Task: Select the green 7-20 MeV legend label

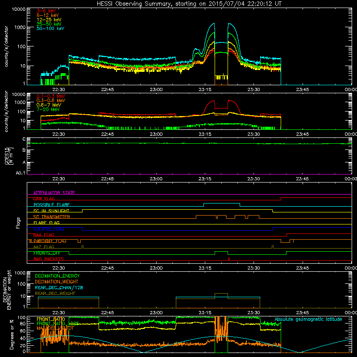Action: coord(48,109)
